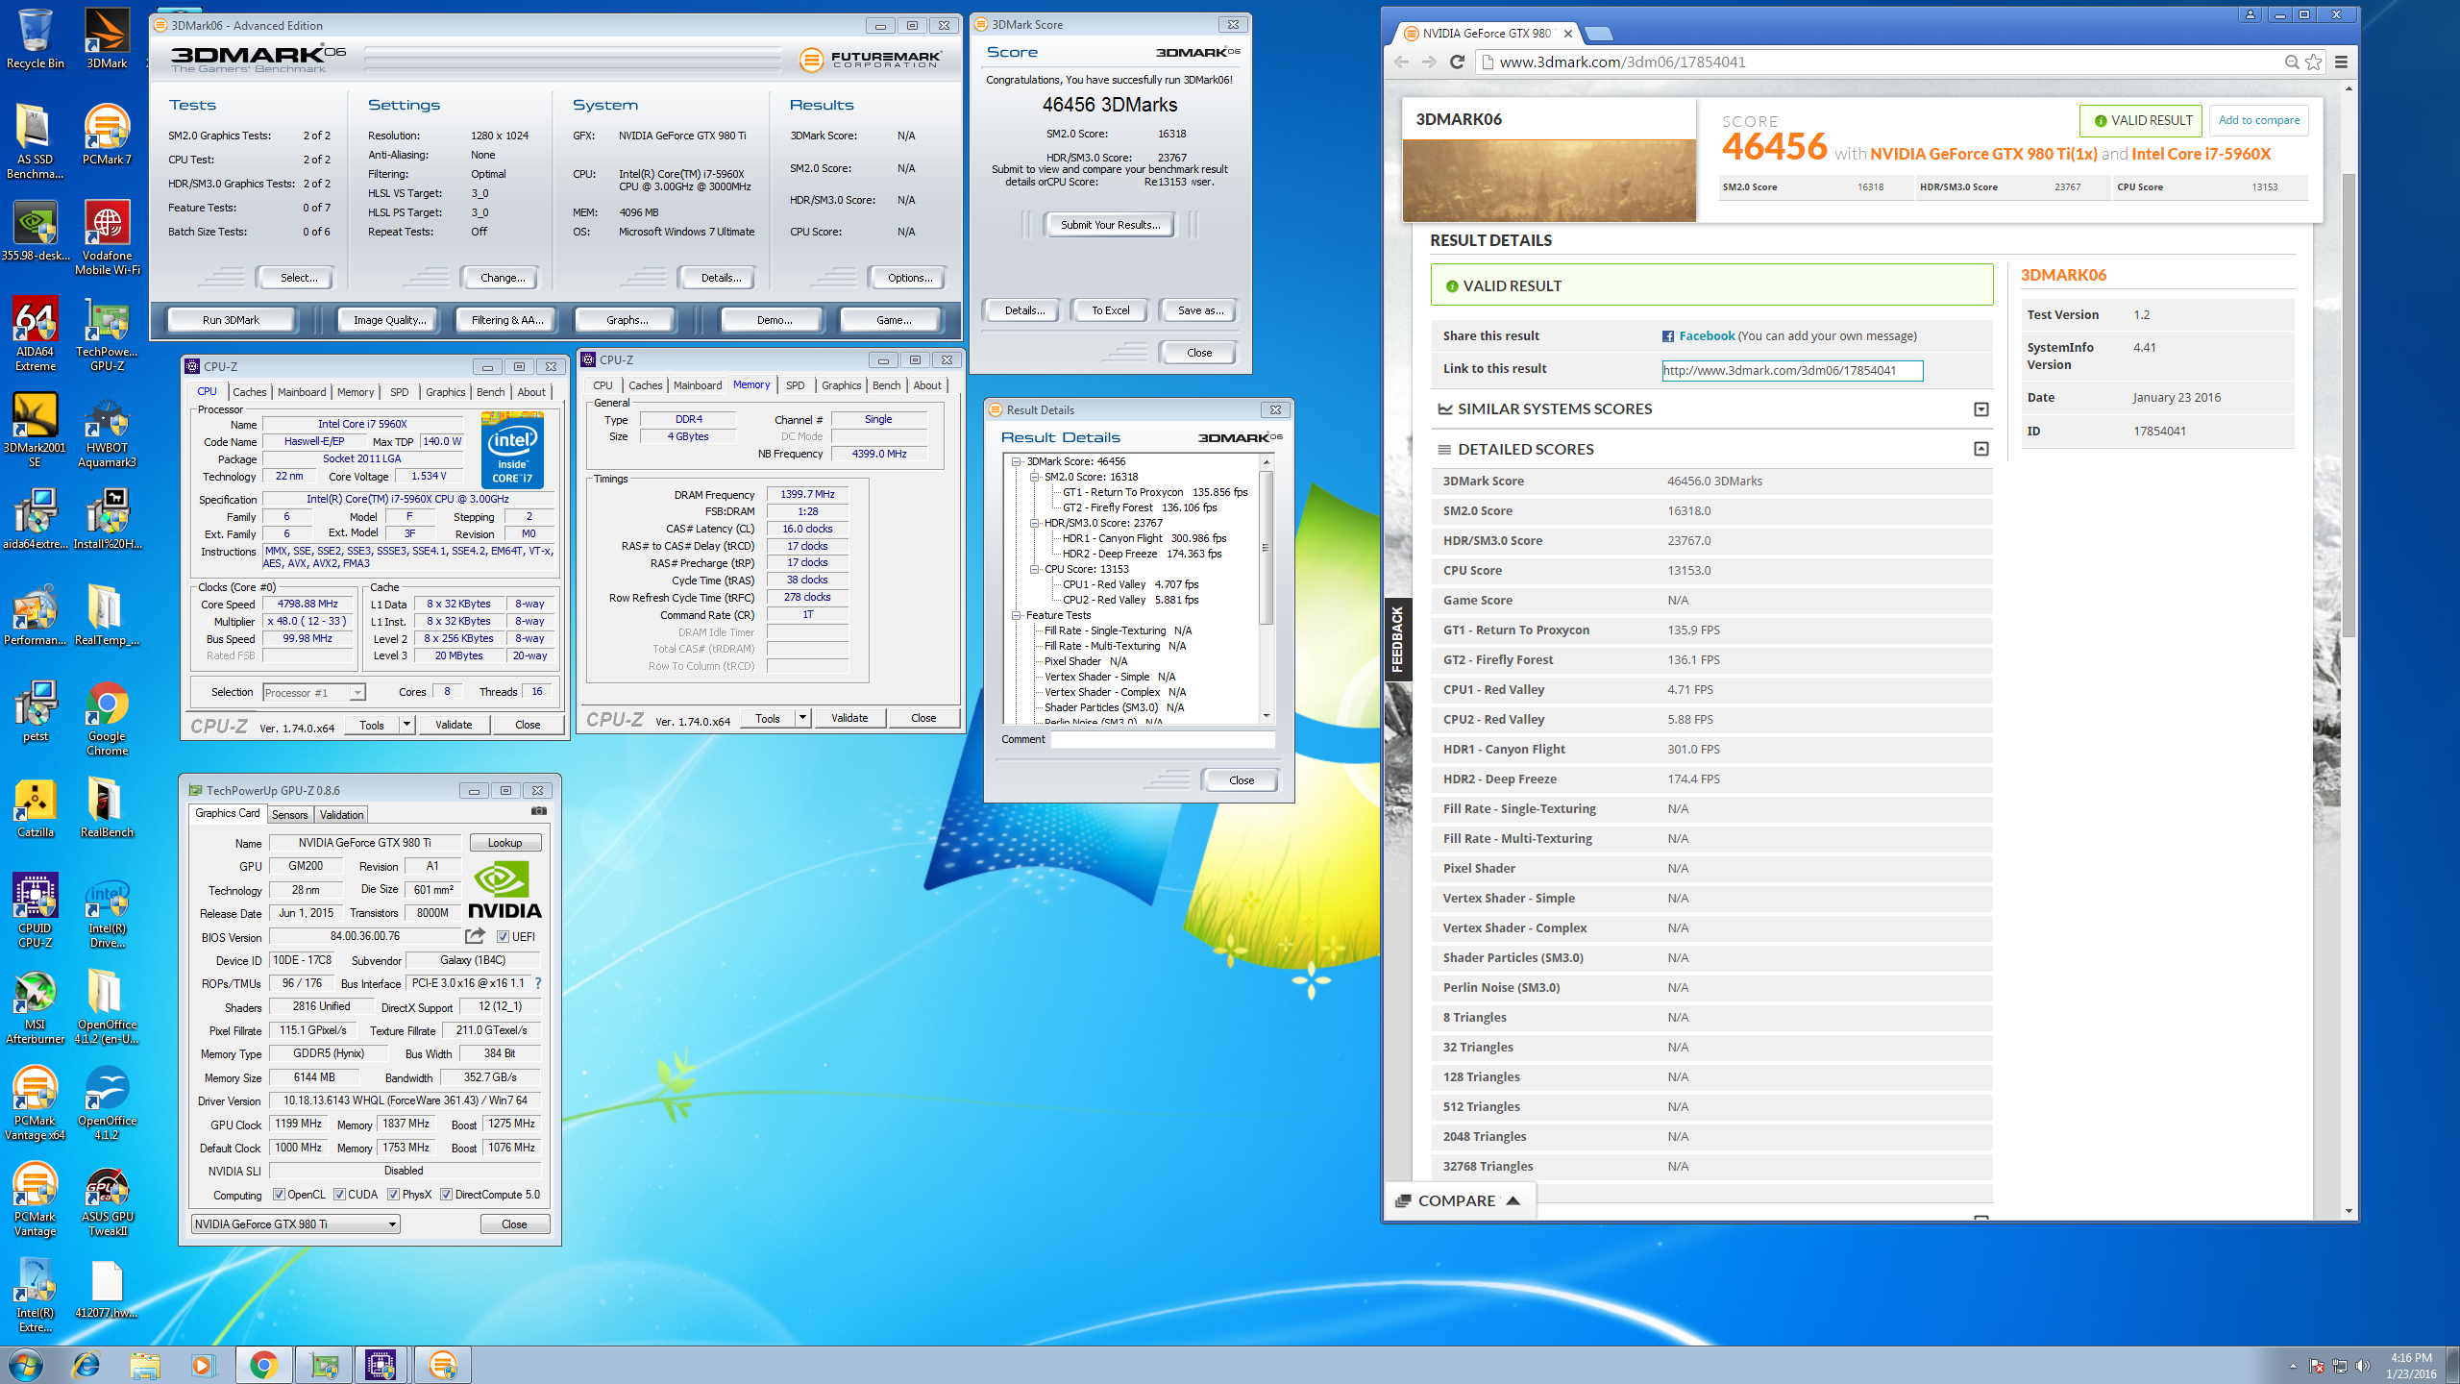This screenshot has width=2460, height=1384.
Task: Toggle PhysX checkbox in GPU-Z
Action: pyautogui.click(x=393, y=1195)
